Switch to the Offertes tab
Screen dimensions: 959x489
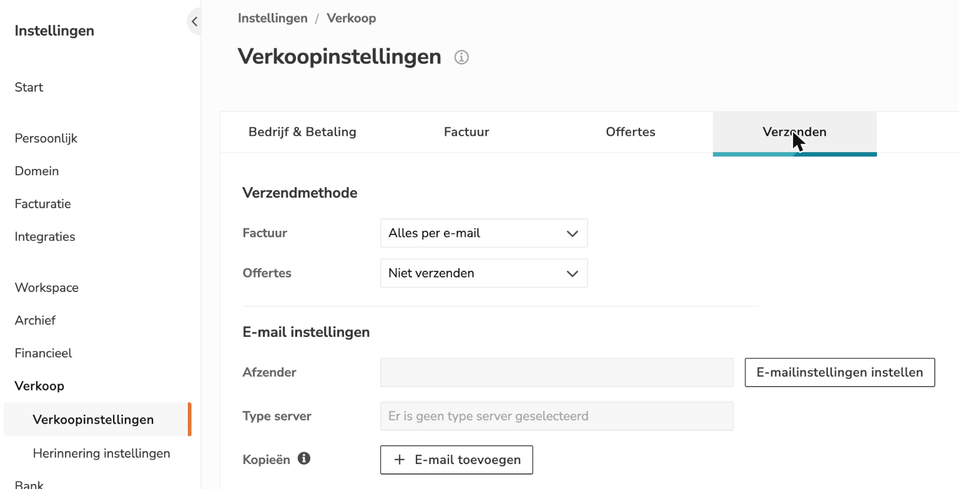tap(631, 132)
